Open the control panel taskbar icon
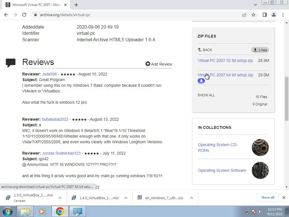Image resolution: width=289 pixels, height=217 pixels. [x=77, y=211]
